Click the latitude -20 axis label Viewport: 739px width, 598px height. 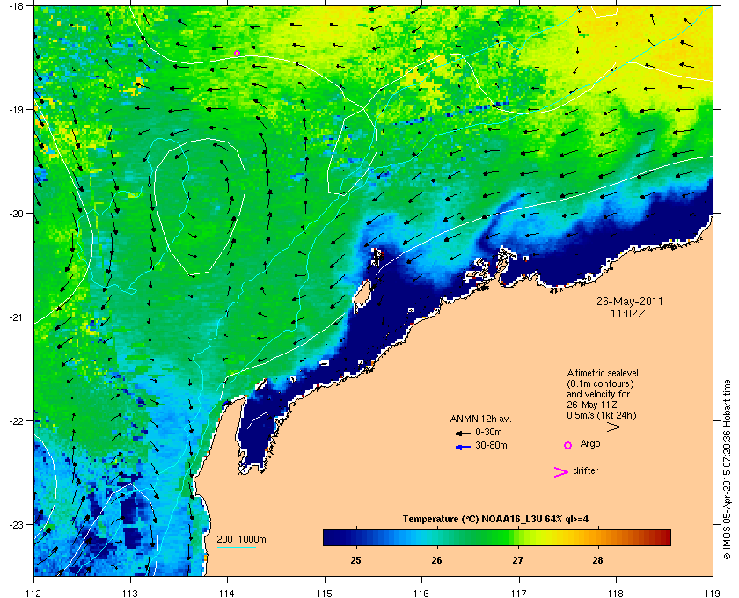click(x=17, y=213)
